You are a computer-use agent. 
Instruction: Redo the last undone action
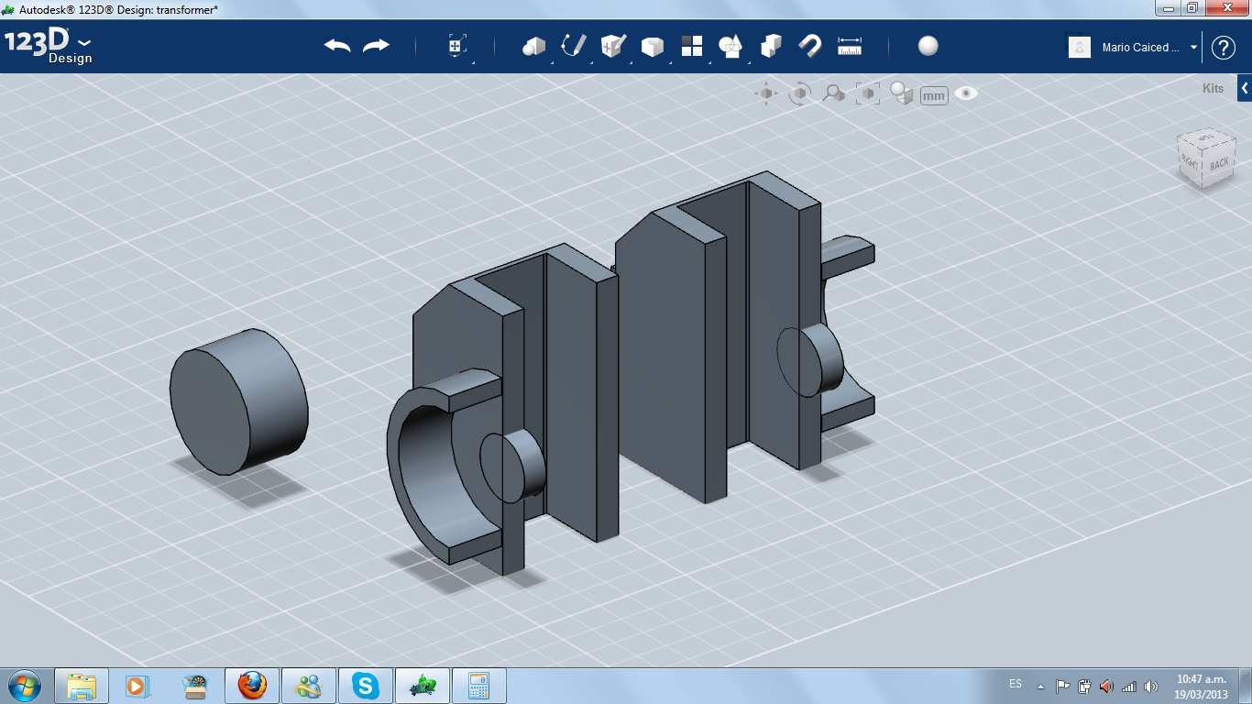(x=377, y=46)
